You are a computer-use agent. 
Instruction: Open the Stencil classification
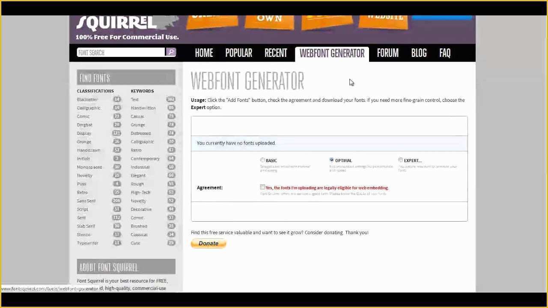coord(84,234)
